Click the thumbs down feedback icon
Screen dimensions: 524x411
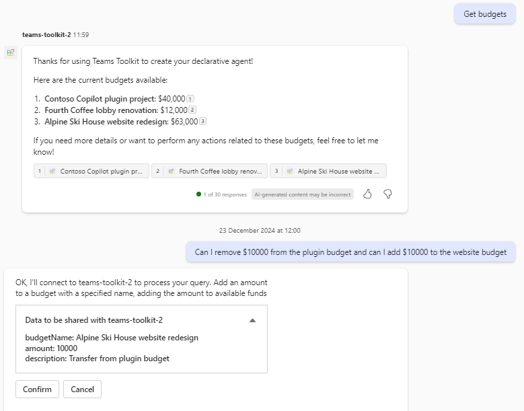coord(387,194)
